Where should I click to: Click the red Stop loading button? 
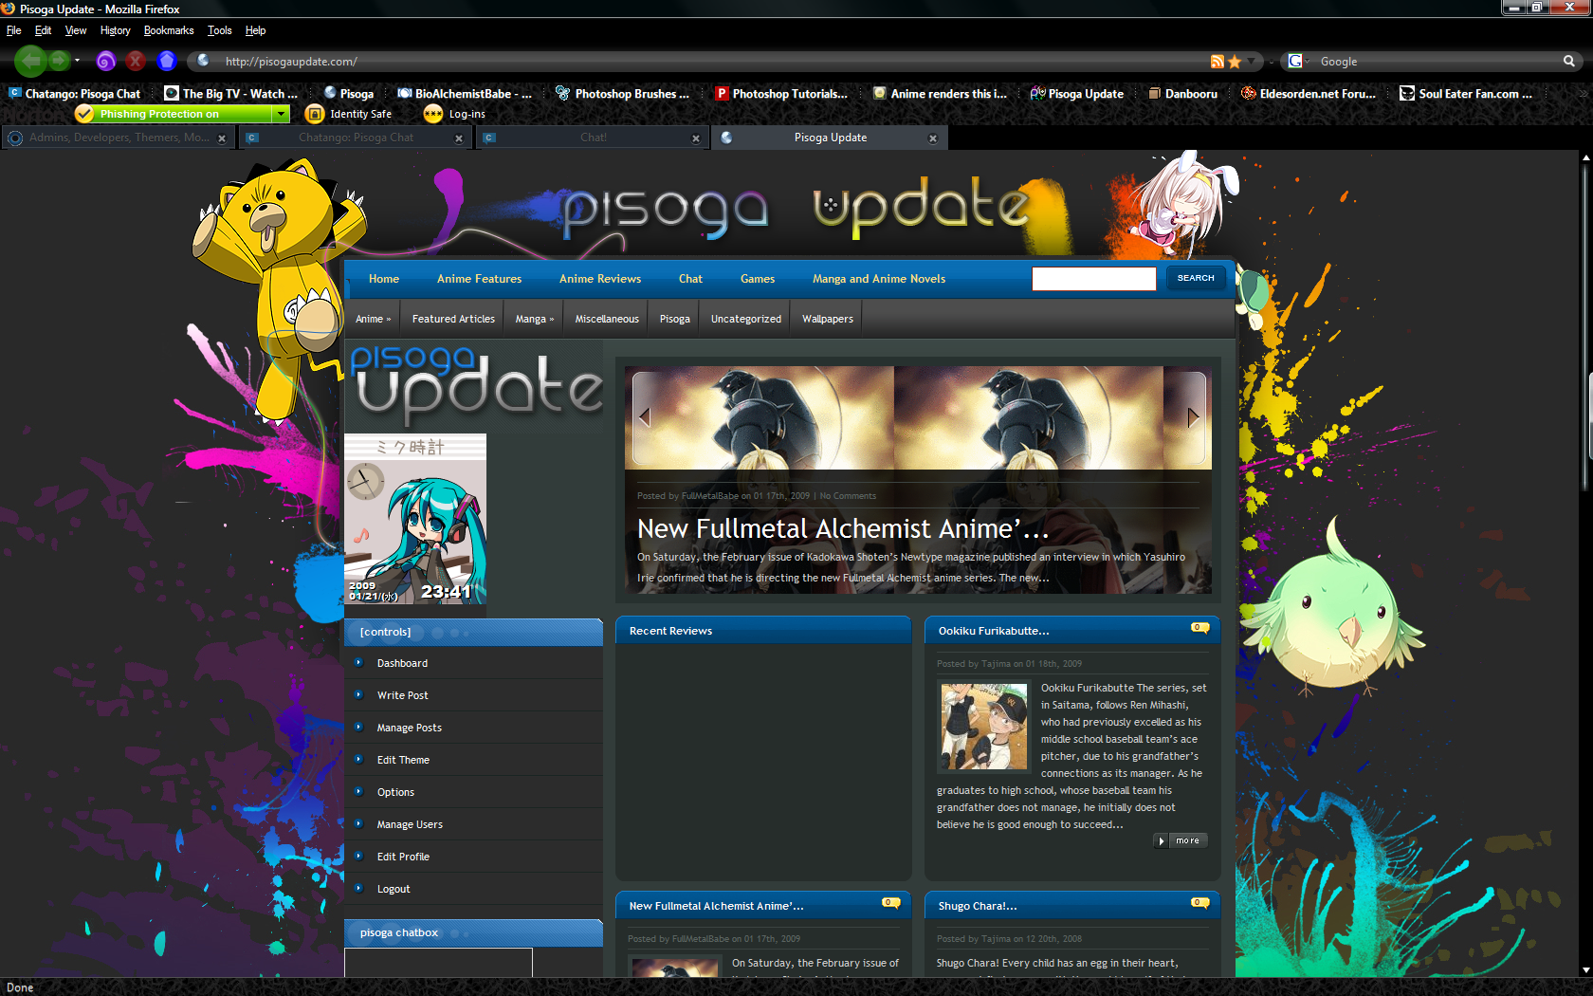136,61
